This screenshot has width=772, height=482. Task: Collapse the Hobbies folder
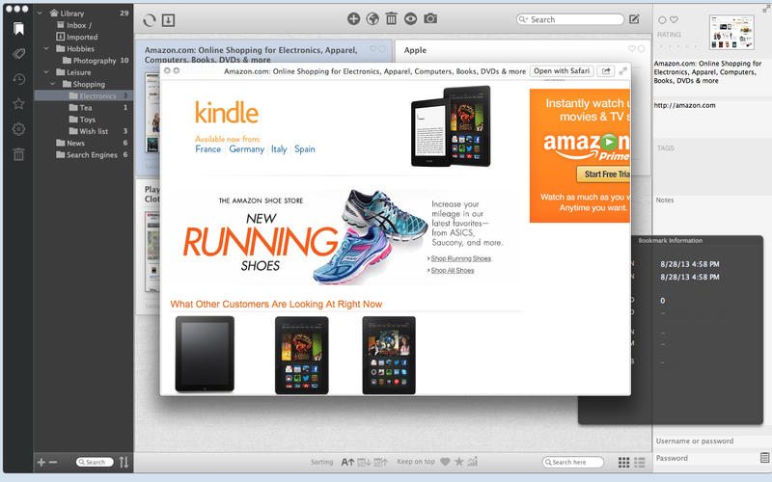tap(46, 49)
